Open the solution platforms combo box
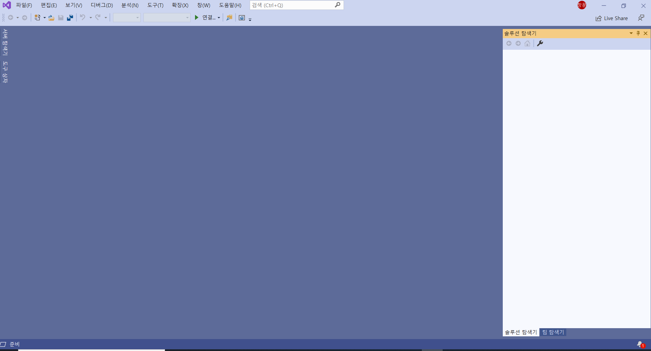651x351 pixels. [x=167, y=18]
